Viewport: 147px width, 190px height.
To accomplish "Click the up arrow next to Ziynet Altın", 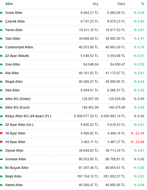I will click(x=1, y=150).
